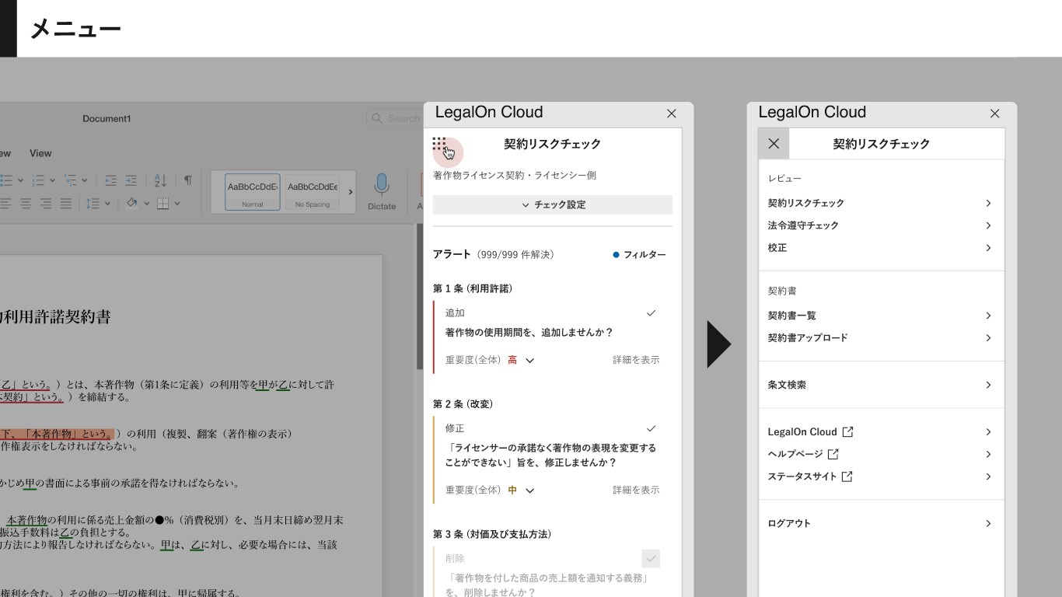Click the A-Z sort icon in Word
Viewport: 1062px width, 597px height.
click(161, 180)
